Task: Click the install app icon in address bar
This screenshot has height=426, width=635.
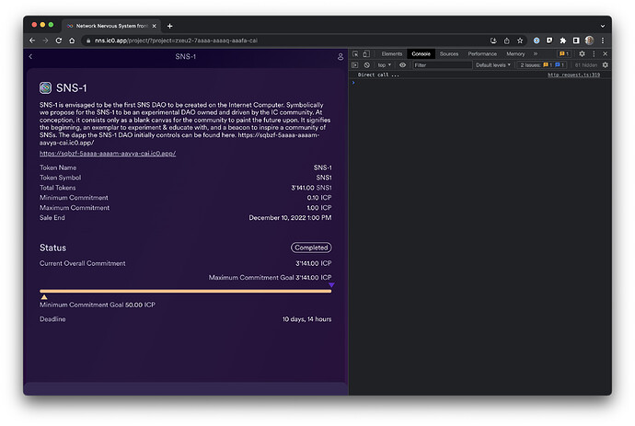Action: (493, 40)
